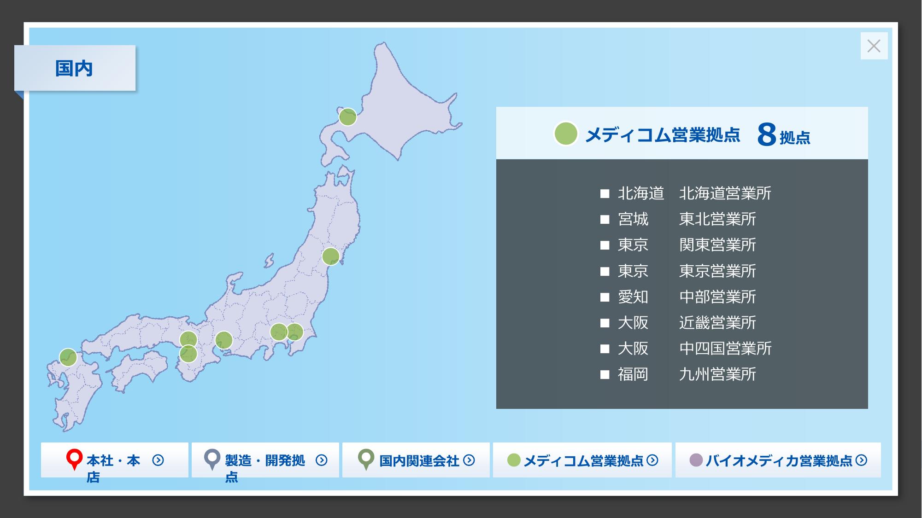Show バイオメディカ営業拠点 locations
The height and width of the screenshot is (518, 922).
point(778,460)
